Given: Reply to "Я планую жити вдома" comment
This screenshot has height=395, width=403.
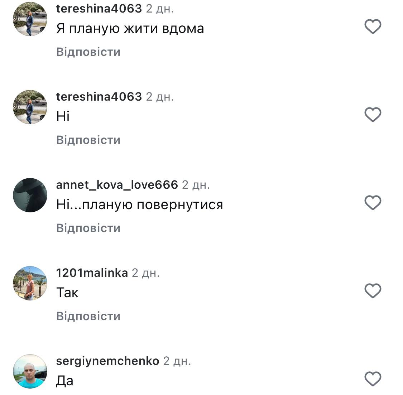Looking at the screenshot, I should pos(88,52).
